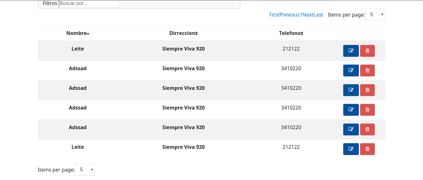Open edit for the fifth table row

pos(351,129)
